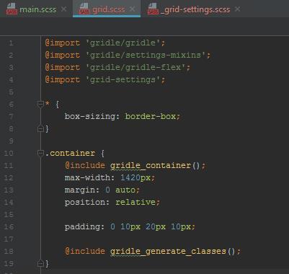Click line number 16 in the gutter
The image size is (289, 274).
[9, 226]
